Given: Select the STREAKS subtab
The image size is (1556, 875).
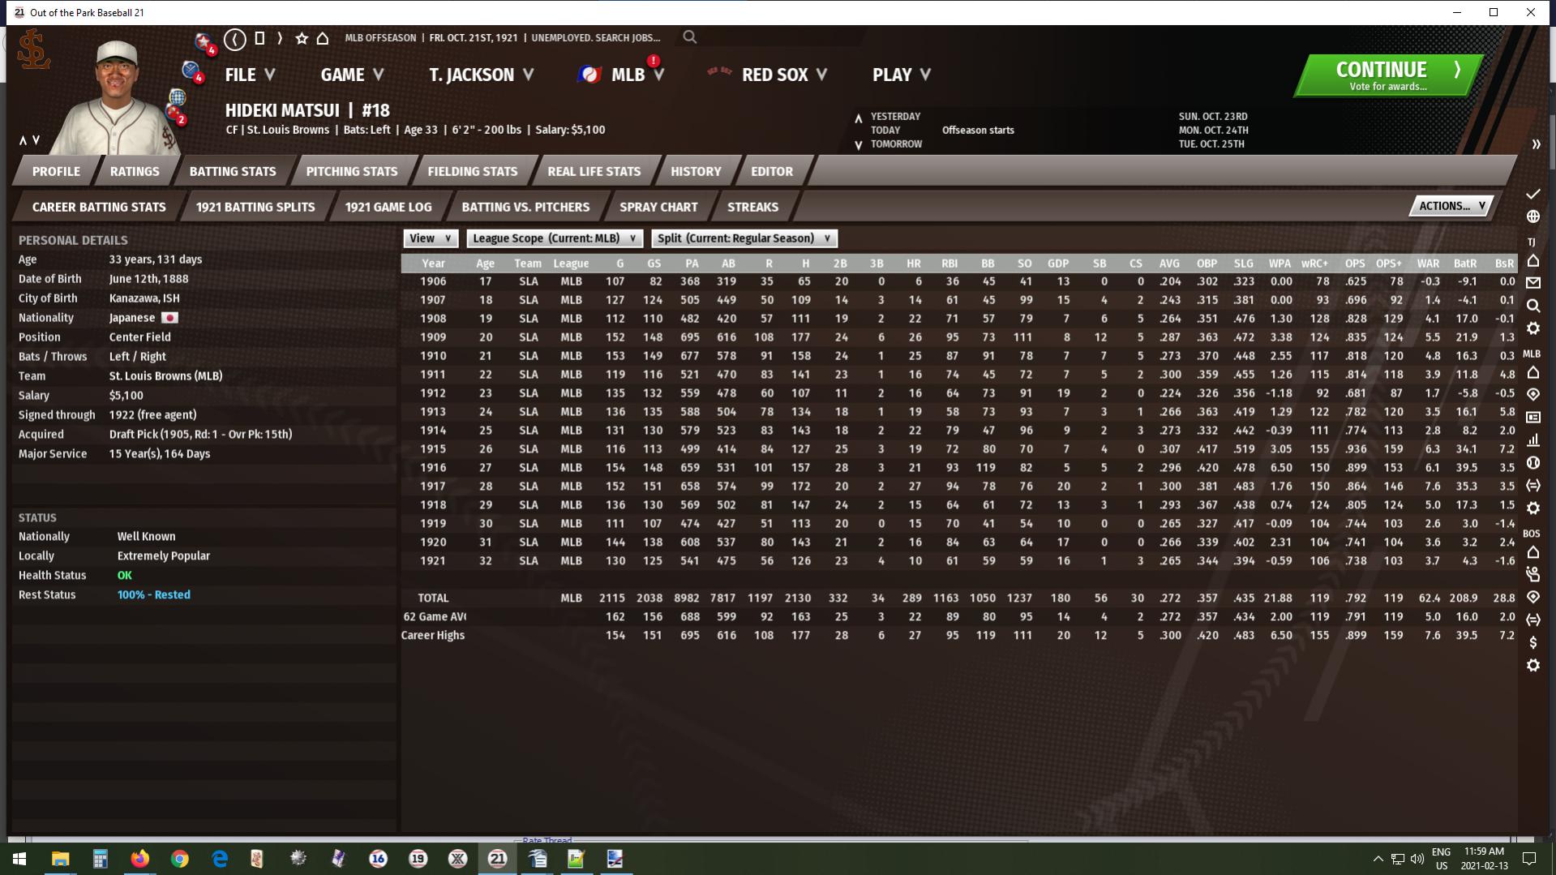Looking at the screenshot, I should 752,207.
